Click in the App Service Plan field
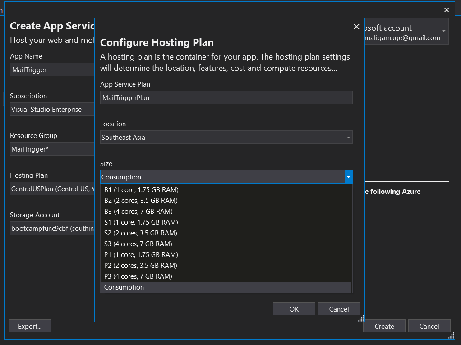 (x=226, y=98)
